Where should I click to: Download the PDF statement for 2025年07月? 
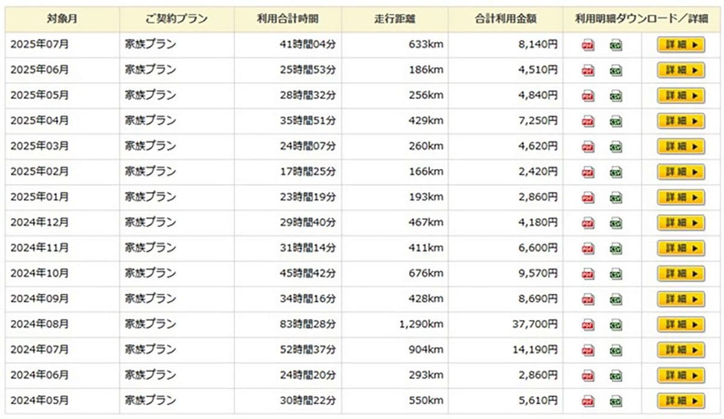588,45
